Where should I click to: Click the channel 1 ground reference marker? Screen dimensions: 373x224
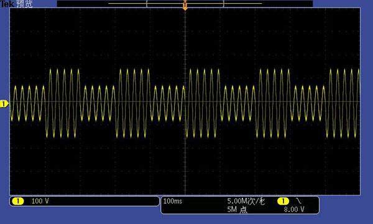[4, 104]
